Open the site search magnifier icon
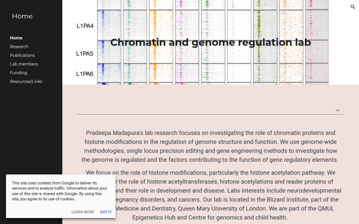 point(352,7)
